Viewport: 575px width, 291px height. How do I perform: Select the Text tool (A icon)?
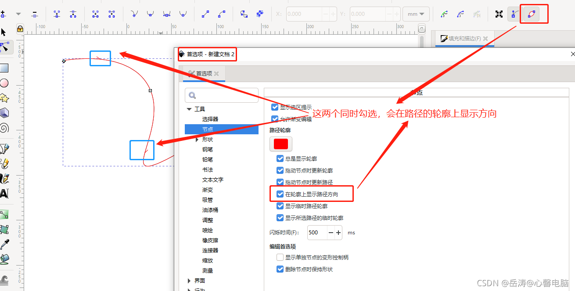(4, 194)
